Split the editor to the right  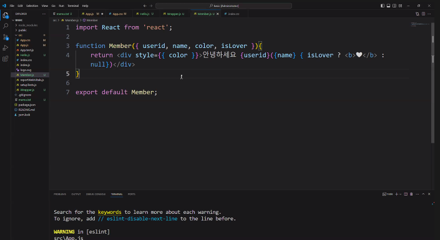(423, 14)
